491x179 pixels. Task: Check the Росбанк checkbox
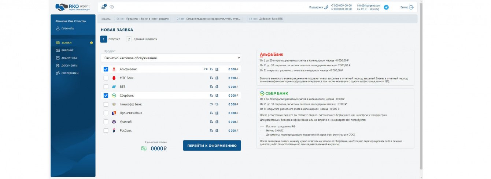click(x=106, y=131)
